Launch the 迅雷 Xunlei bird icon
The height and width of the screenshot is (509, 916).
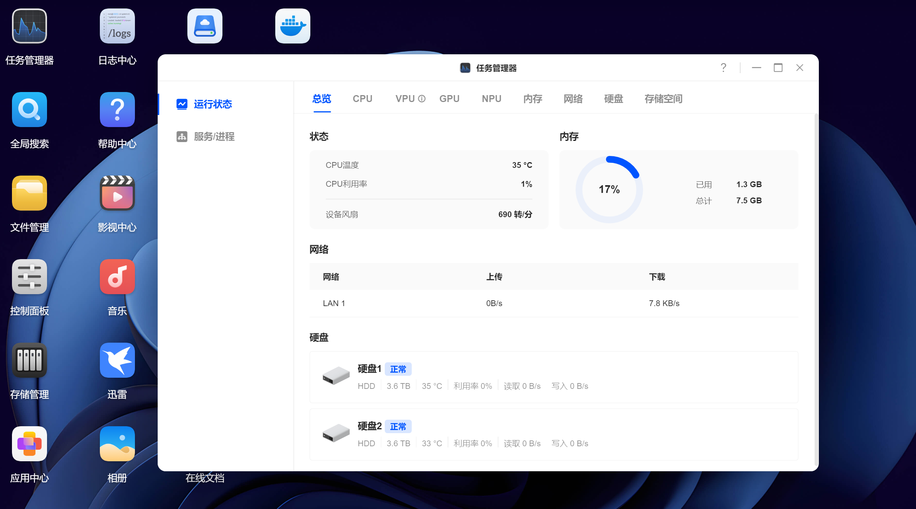click(x=117, y=360)
